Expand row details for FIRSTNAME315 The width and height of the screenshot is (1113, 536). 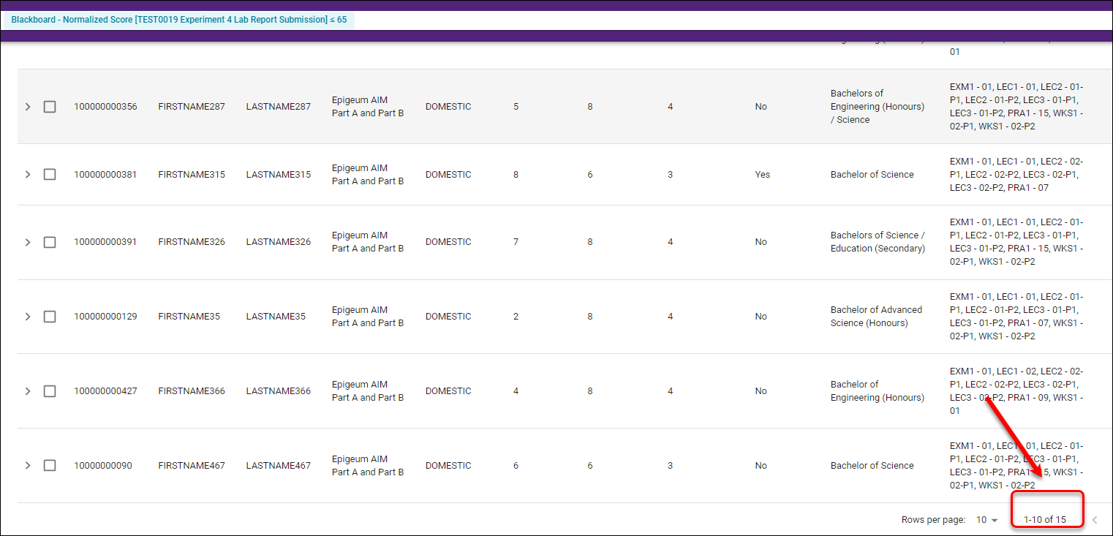[28, 175]
